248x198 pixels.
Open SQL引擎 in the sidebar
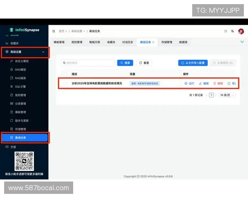point(20,87)
